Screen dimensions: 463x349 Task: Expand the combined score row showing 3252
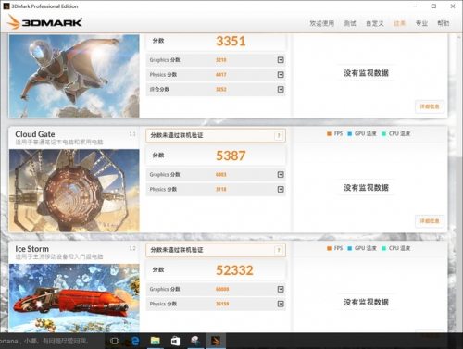point(281,90)
